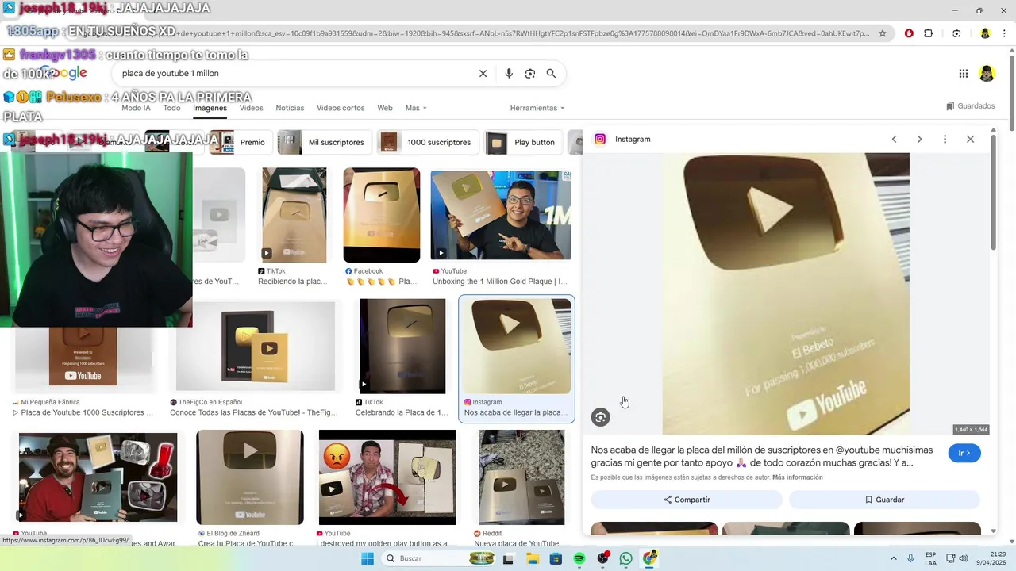Screen dimensions: 1016x571
Task: Filter by Mil suscriptores chip
Action: (325, 143)
